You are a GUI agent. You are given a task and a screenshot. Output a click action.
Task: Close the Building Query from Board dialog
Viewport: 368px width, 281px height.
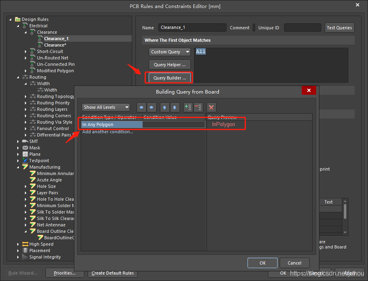point(309,91)
